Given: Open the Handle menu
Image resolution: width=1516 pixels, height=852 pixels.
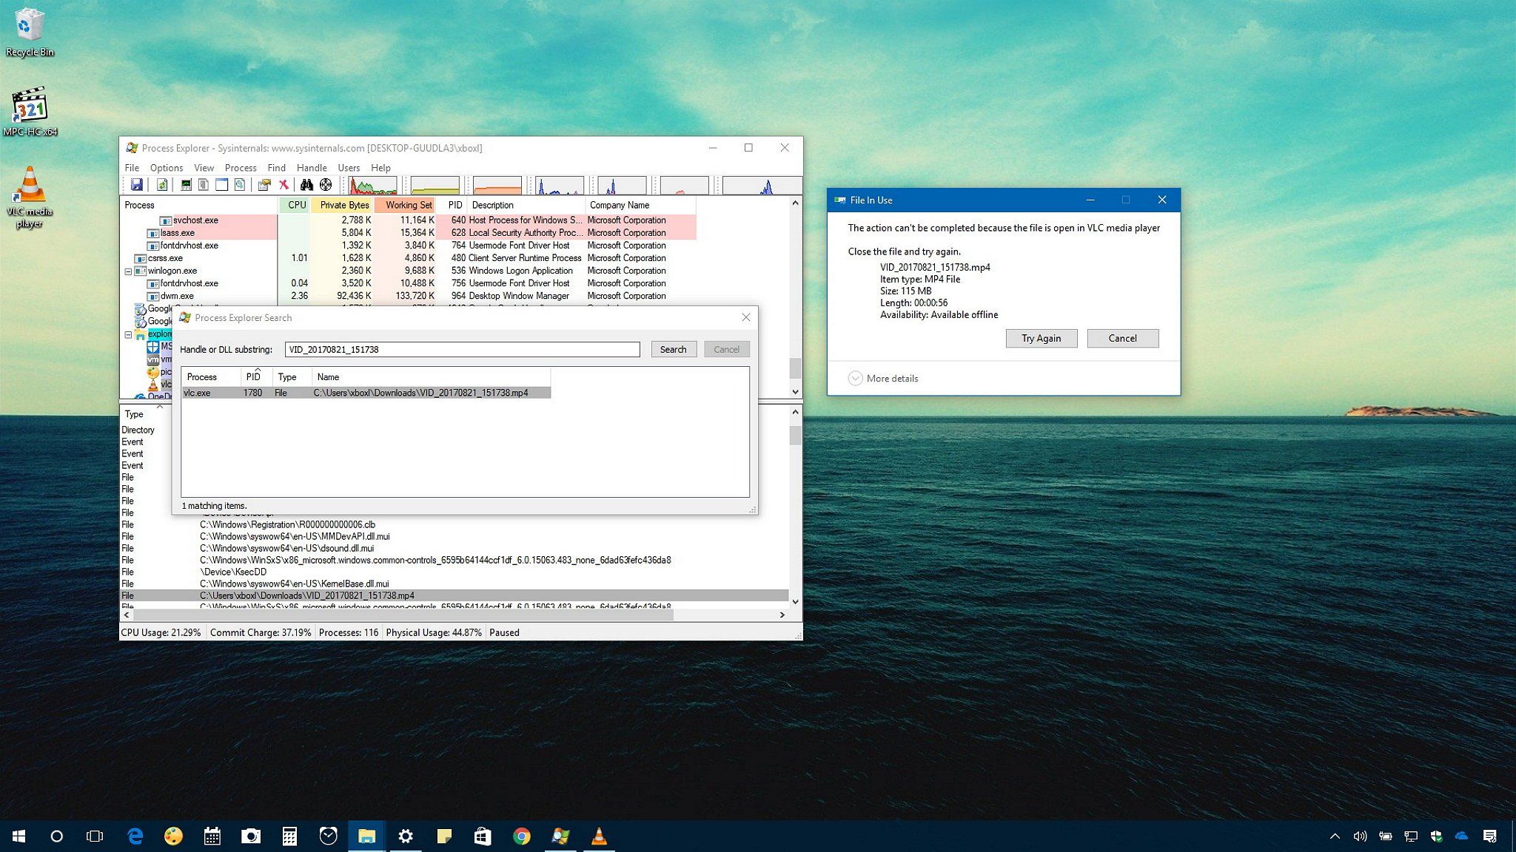Looking at the screenshot, I should 312,168.
